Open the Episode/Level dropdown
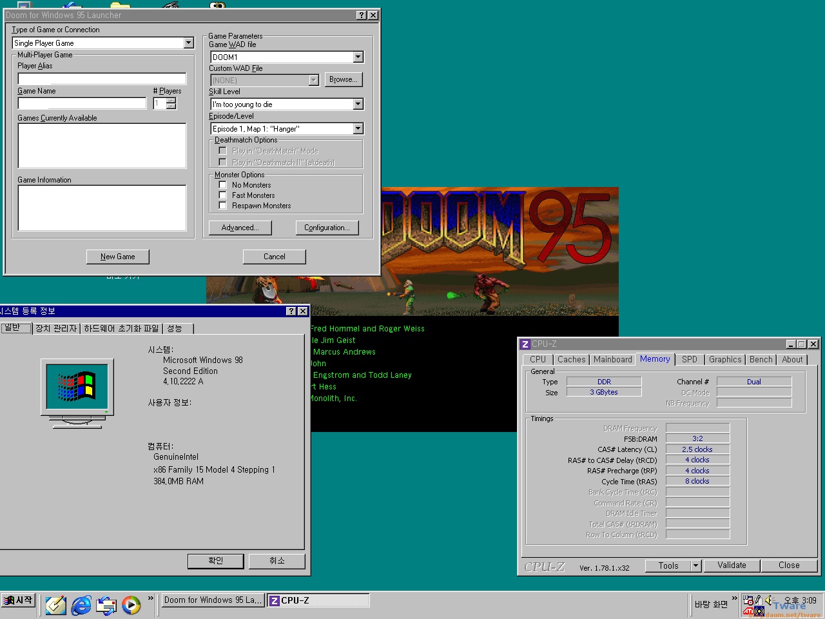The image size is (825, 619). pyautogui.click(x=358, y=129)
